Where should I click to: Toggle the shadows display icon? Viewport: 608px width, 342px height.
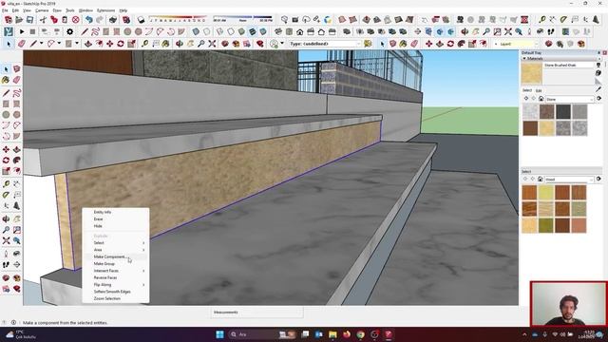click(141, 19)
